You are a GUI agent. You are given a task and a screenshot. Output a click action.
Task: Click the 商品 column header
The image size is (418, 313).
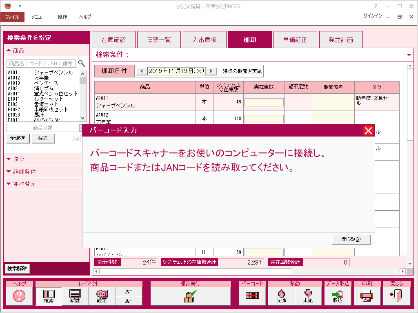point(145,87)
